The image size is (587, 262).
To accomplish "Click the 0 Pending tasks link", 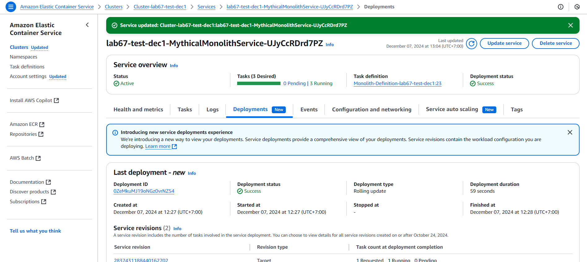I will [294, 84].
